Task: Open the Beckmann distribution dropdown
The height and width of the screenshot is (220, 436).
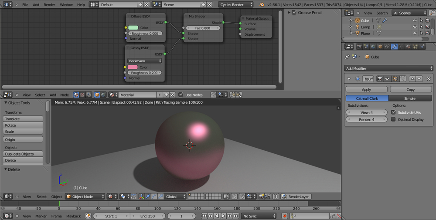Action: (145, 61)
